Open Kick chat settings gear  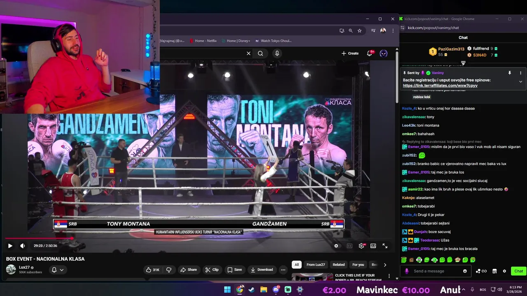click(504, 271)
